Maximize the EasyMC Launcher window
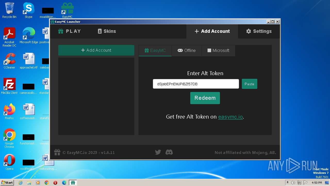 [x=273, y=22]
